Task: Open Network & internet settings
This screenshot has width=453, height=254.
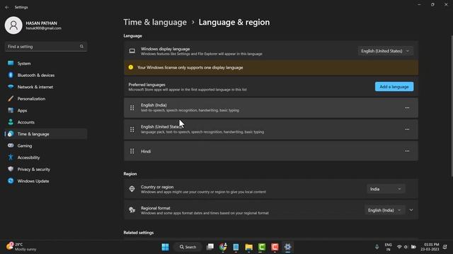Action: click(45, 87)
